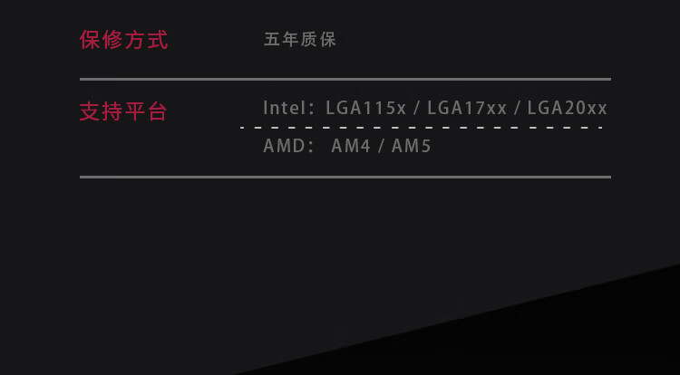The height and width of the screenshot is (375, 680).
Task: Click the LGA20xx socket text
Action: click(568, 109)
